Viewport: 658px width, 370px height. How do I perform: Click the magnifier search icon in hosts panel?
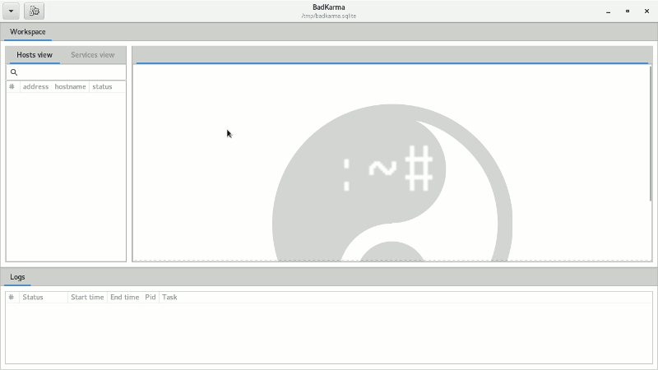(x=14, y=72)
